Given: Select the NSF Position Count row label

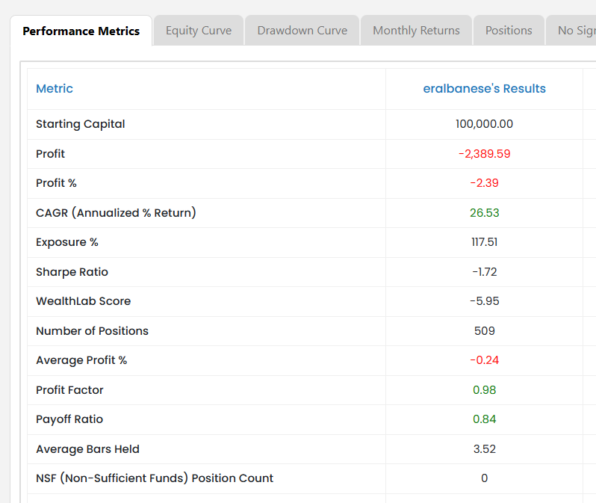Looking at the screenshot, I should pos(155,478).
